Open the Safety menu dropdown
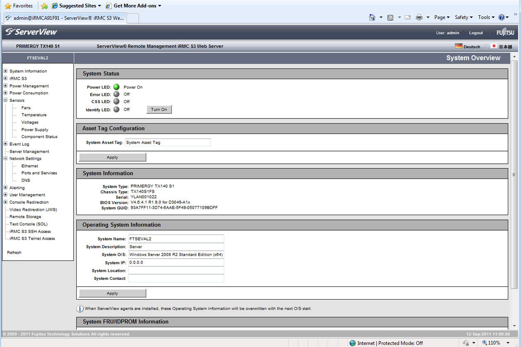 pos(464,17)
